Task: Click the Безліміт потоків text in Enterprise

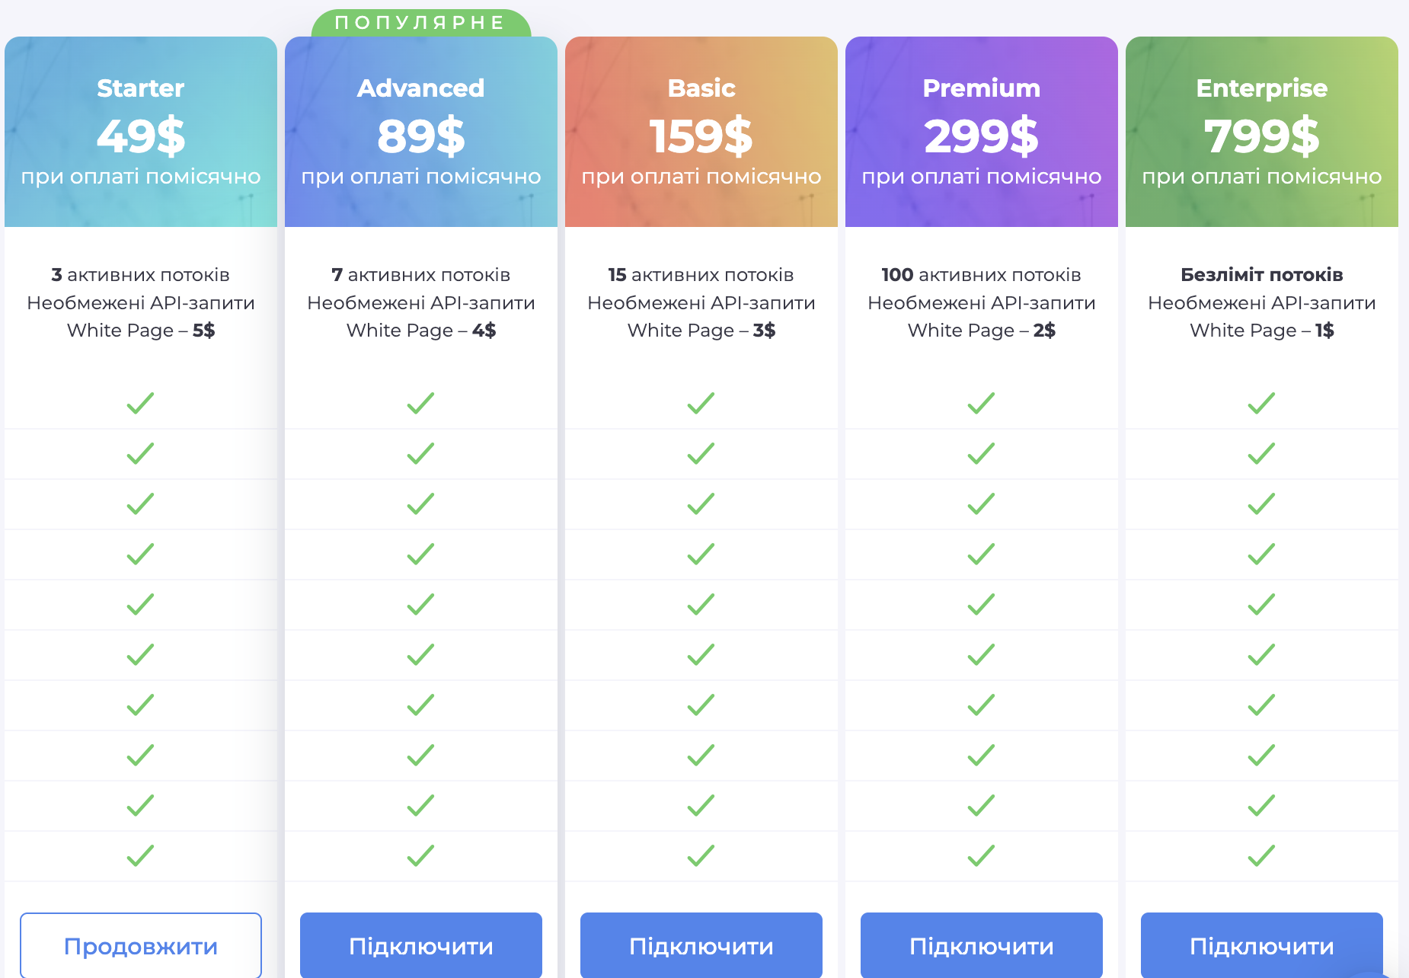Action: (x=1262, y=275)
